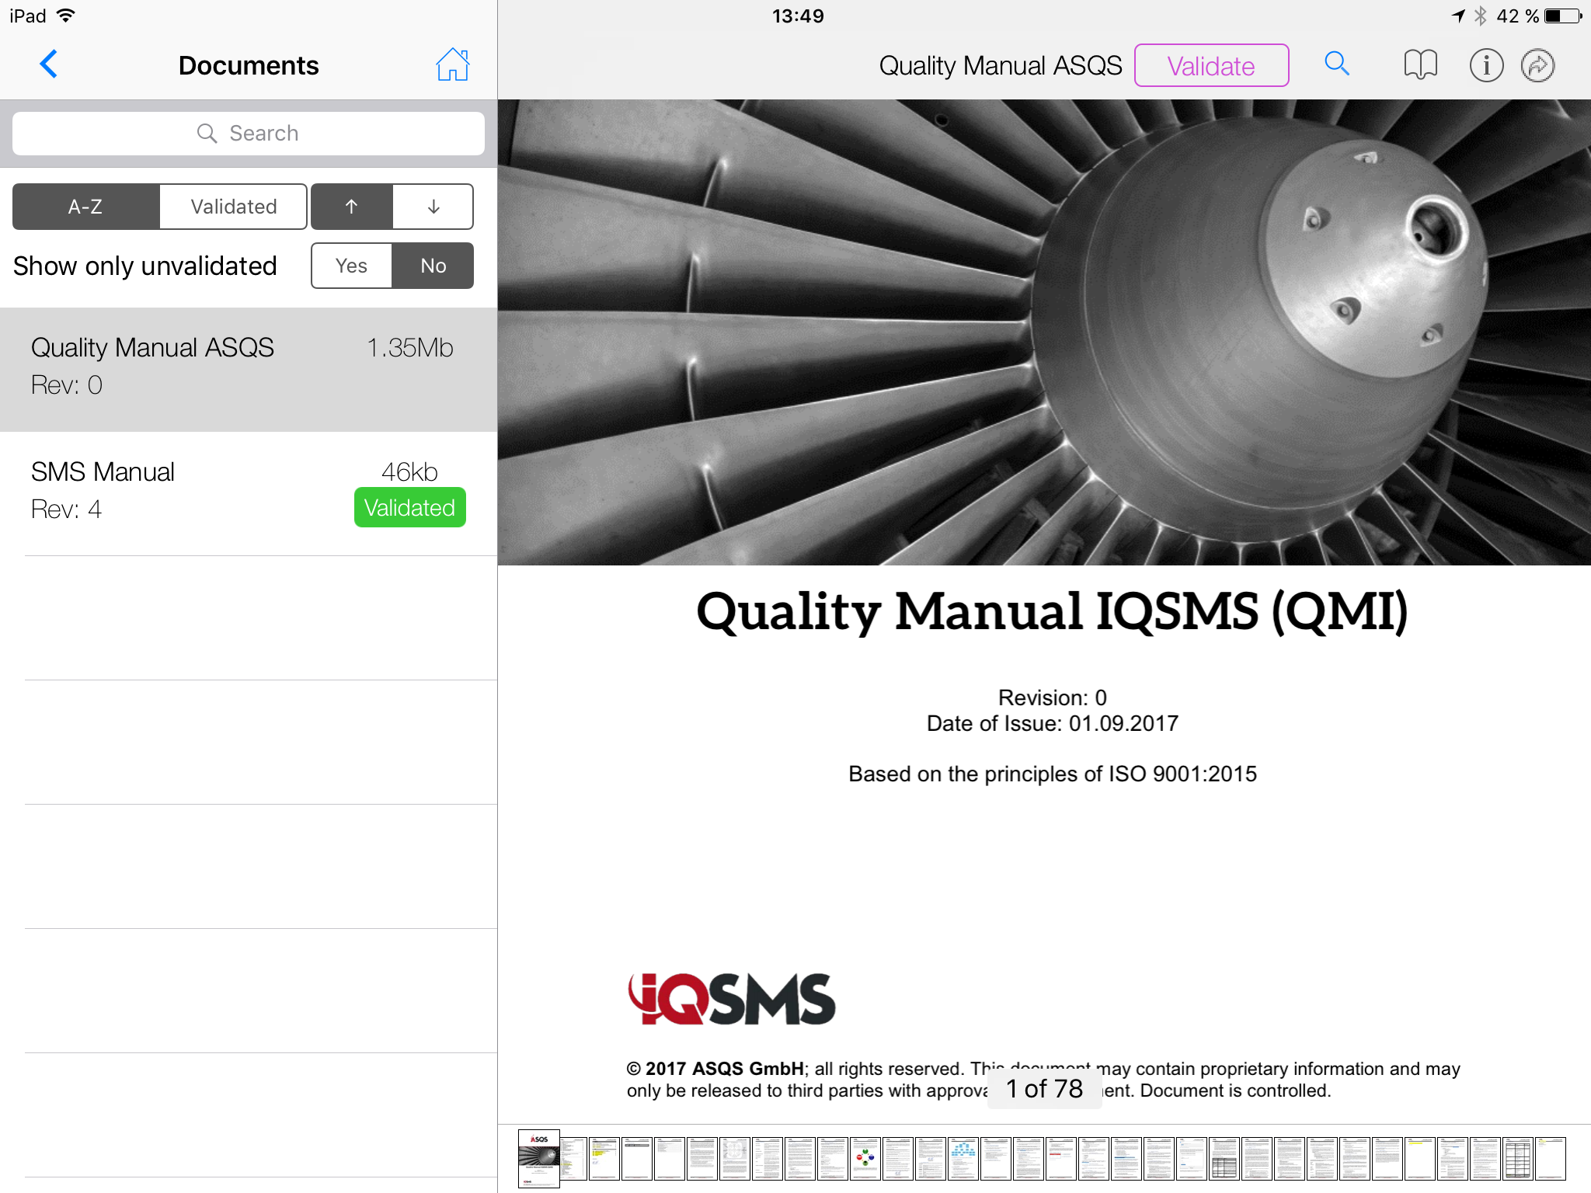
Task: Tap the green Validated badge
Action: pos(409,508)
